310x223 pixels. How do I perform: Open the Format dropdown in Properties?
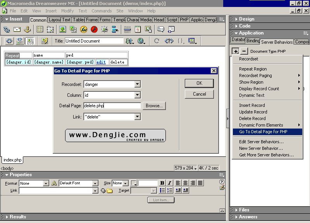(x=46, y=184)
